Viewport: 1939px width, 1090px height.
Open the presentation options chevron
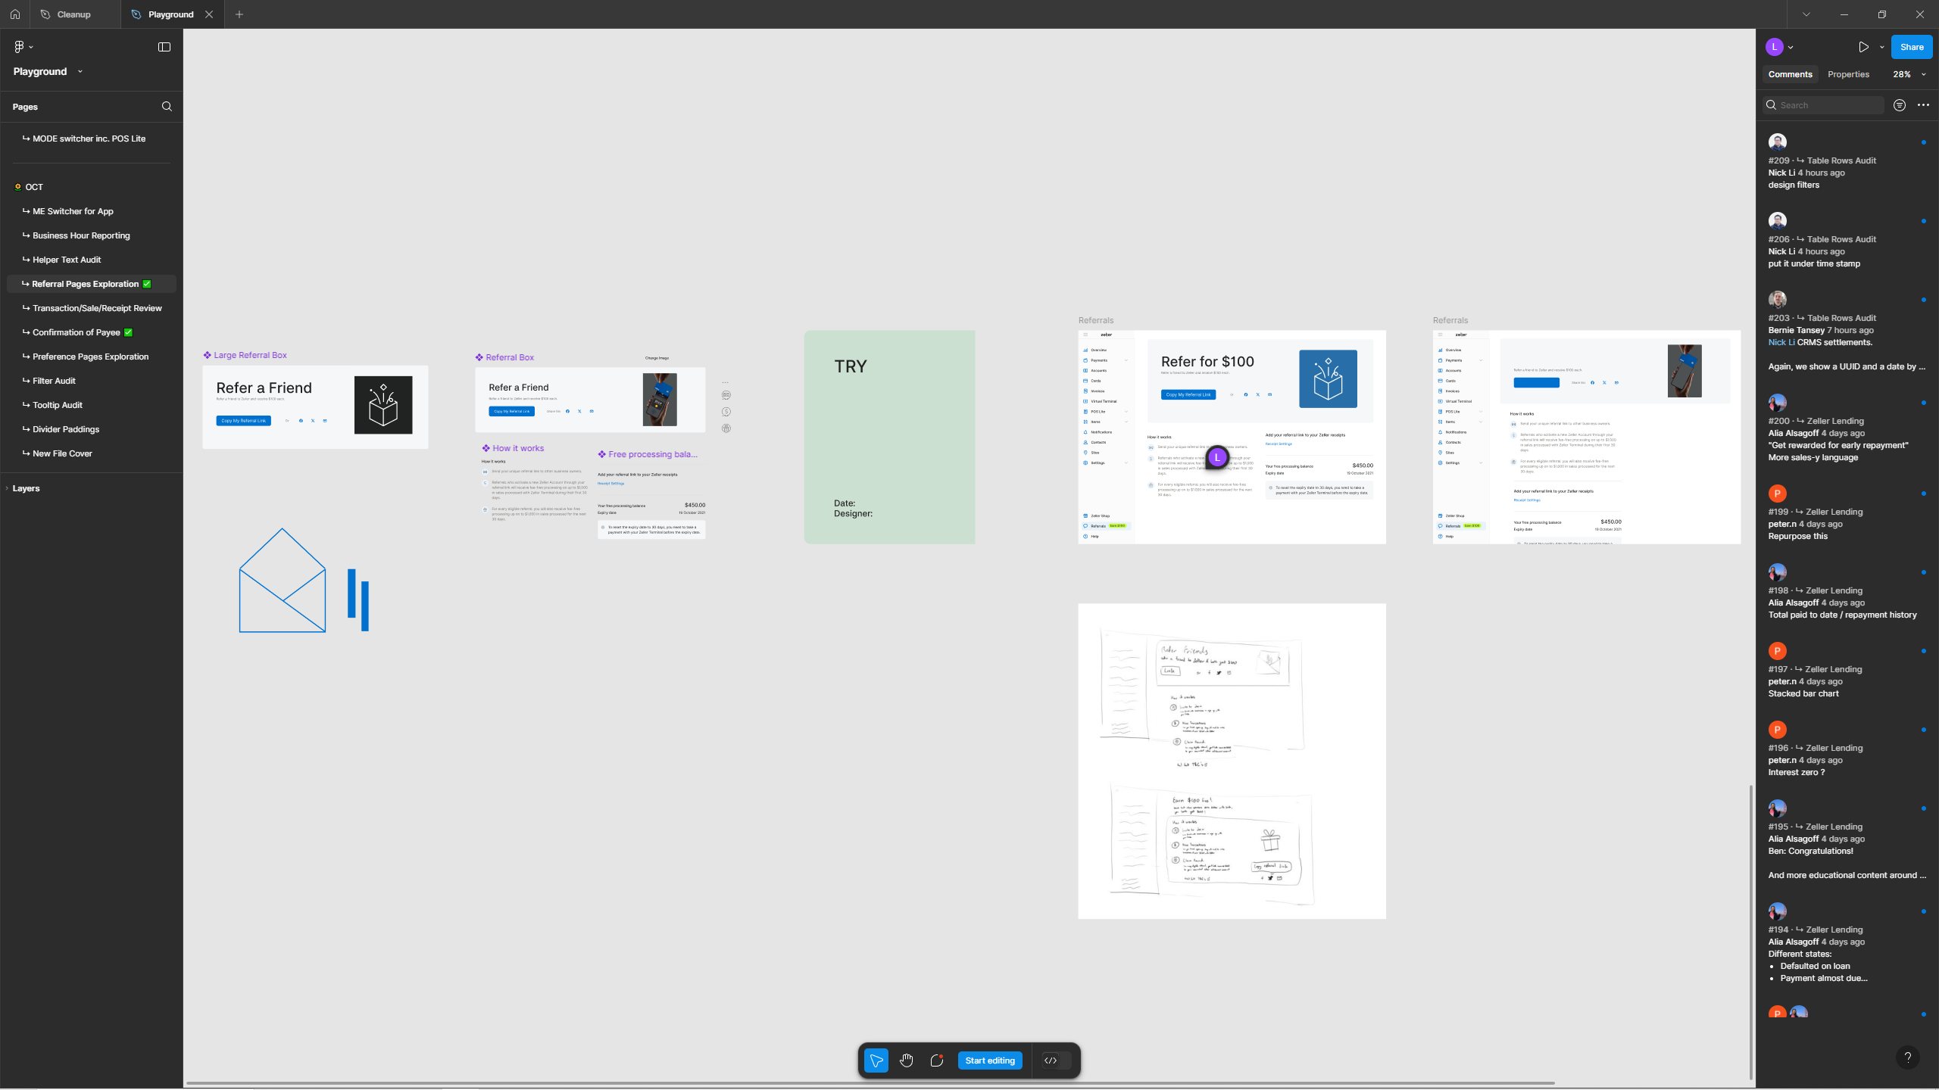click(1881, 46)
